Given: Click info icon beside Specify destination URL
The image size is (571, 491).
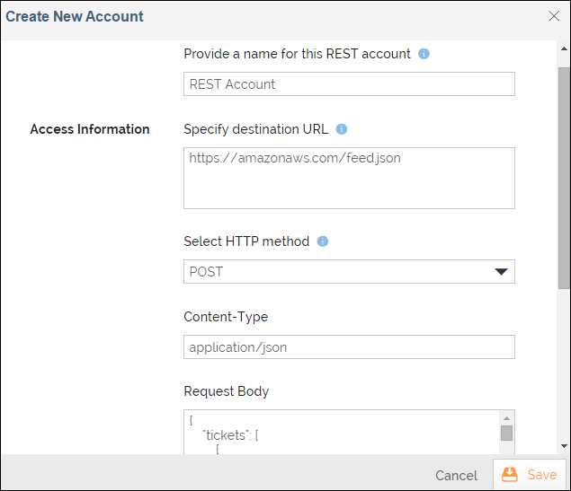Looking at the screenshot, I should point(342,129).
